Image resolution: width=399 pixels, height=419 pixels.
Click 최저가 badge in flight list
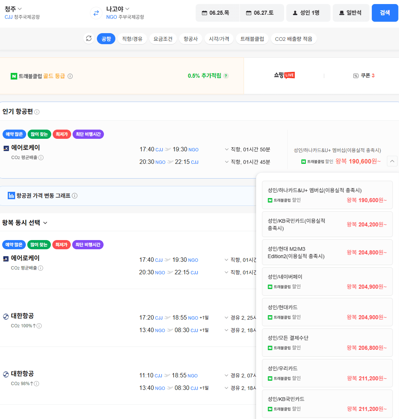[x=61, y=244]
